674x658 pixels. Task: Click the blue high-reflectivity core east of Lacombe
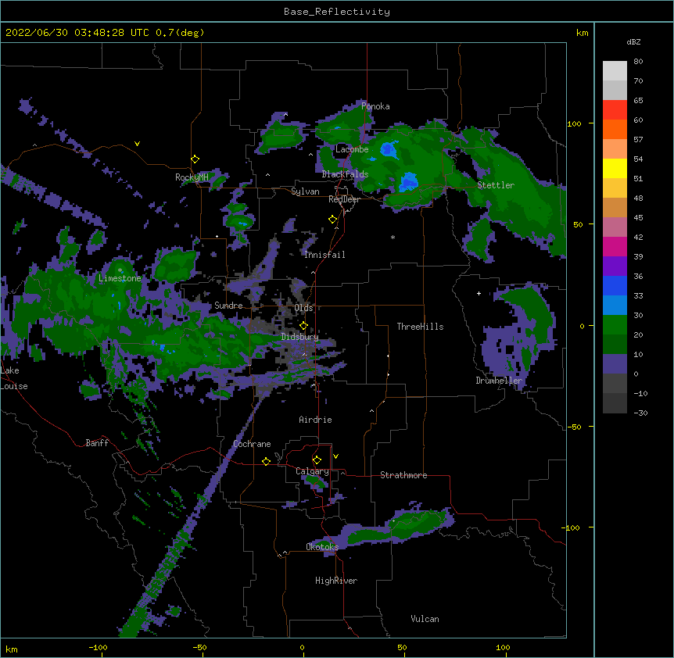pos(389,149)
